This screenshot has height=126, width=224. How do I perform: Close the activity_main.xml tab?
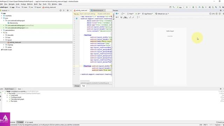[x=88, y=10]
